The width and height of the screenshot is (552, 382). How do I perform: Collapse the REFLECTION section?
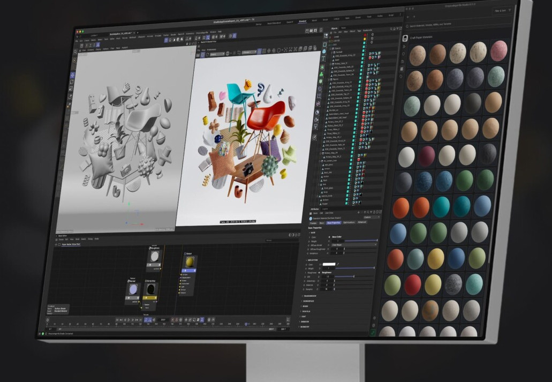point(312,260)
